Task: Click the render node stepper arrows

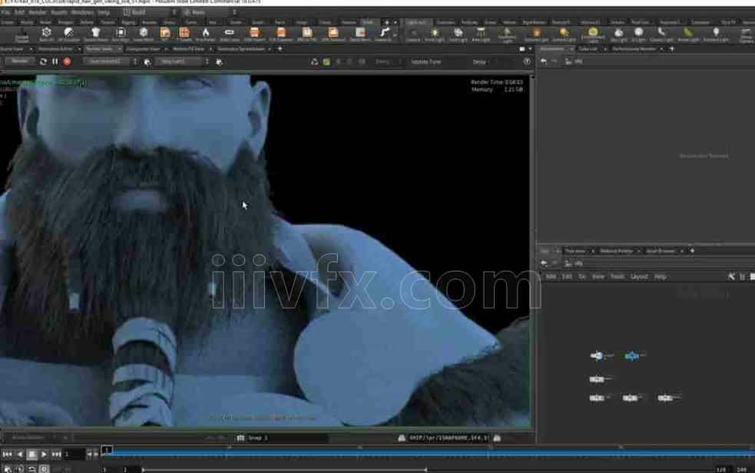Action: tap(135, 61)
